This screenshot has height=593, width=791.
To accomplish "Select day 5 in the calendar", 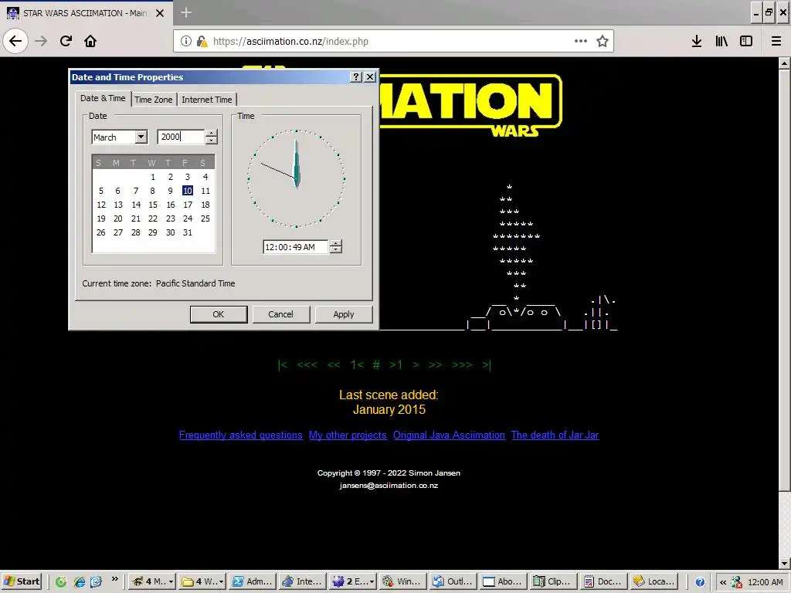I will 101,191.
